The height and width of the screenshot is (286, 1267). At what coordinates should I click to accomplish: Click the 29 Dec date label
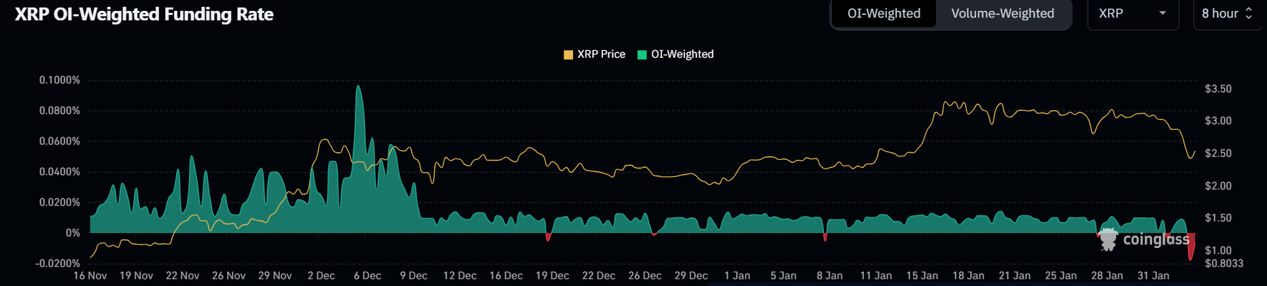tap(691, 276)
